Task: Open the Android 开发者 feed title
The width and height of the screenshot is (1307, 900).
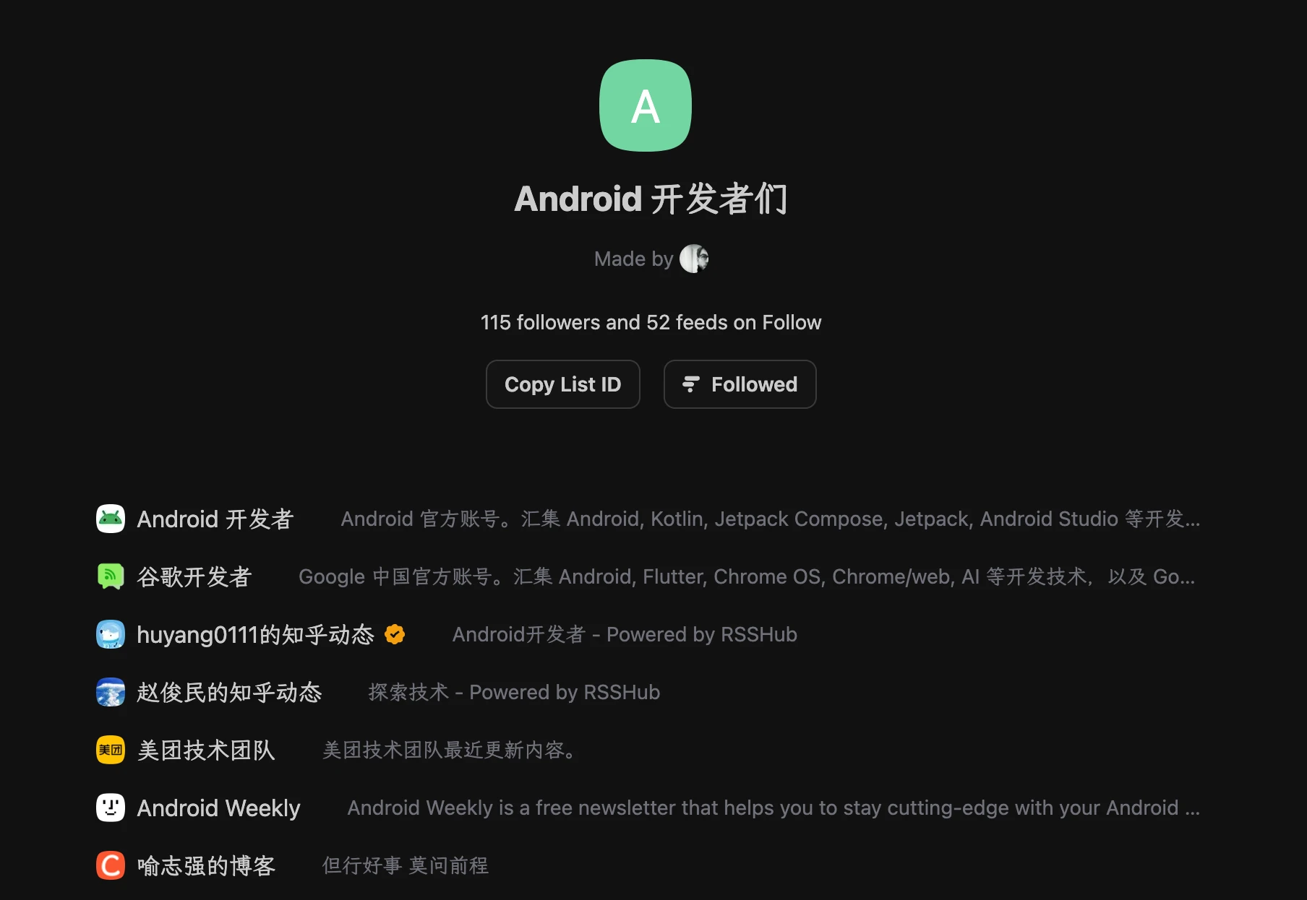Action: point(215,519)
